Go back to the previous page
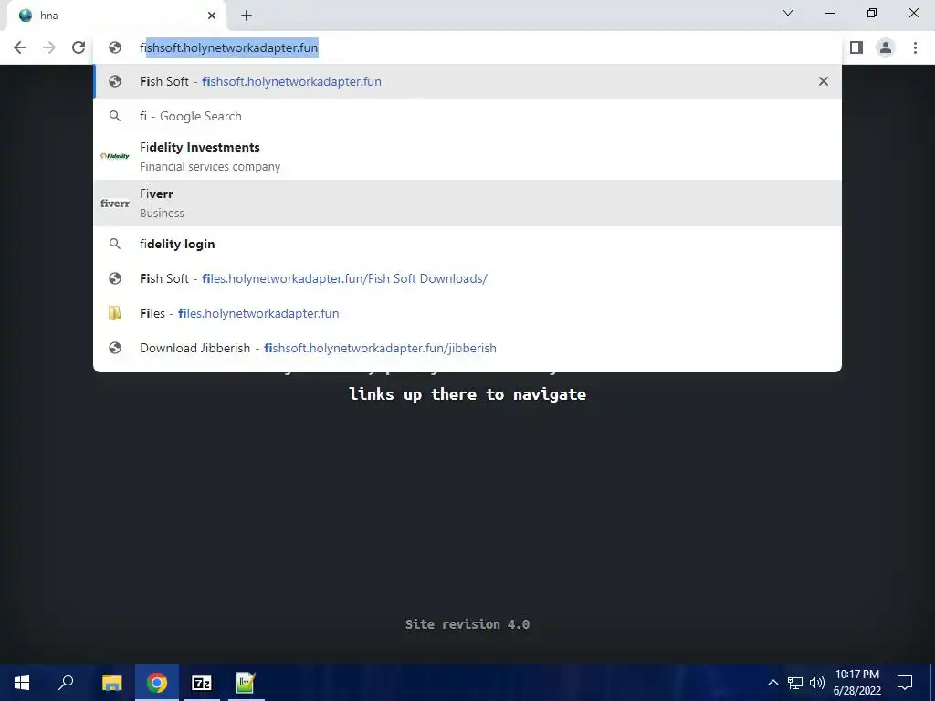 coord(20,47)
